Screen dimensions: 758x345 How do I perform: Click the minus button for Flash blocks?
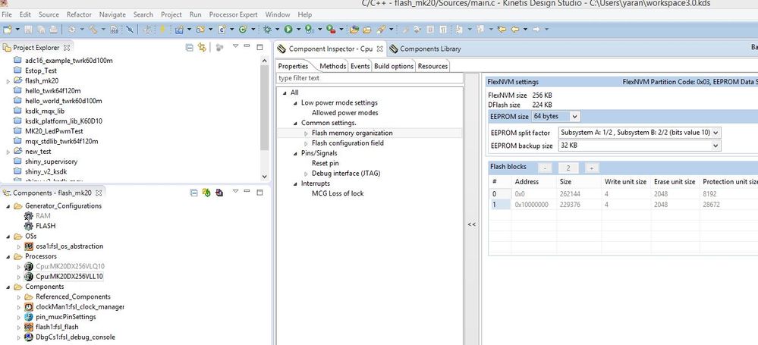click(x=545, y=168)
